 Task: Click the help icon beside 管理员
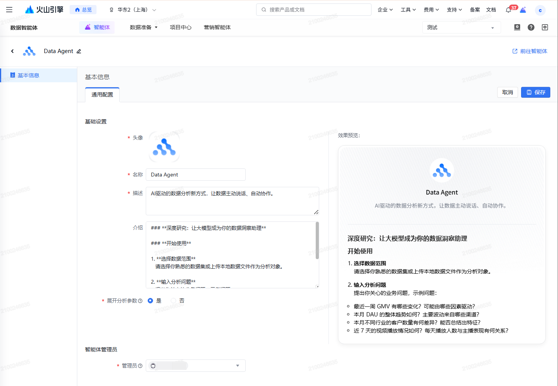pos(140,366)
